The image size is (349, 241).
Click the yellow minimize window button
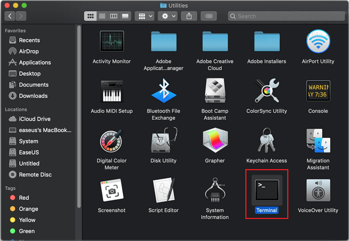click(x=16, y=5)
